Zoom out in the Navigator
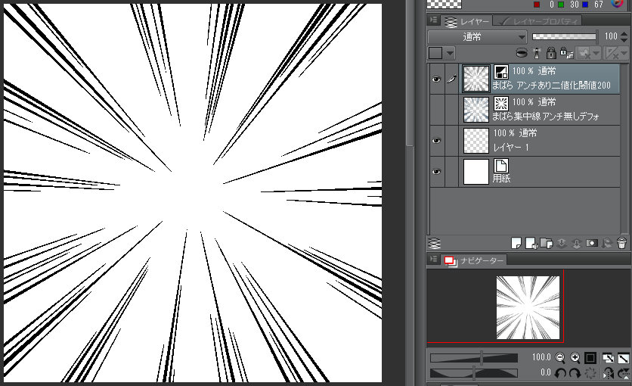 [x=560, y=357]
